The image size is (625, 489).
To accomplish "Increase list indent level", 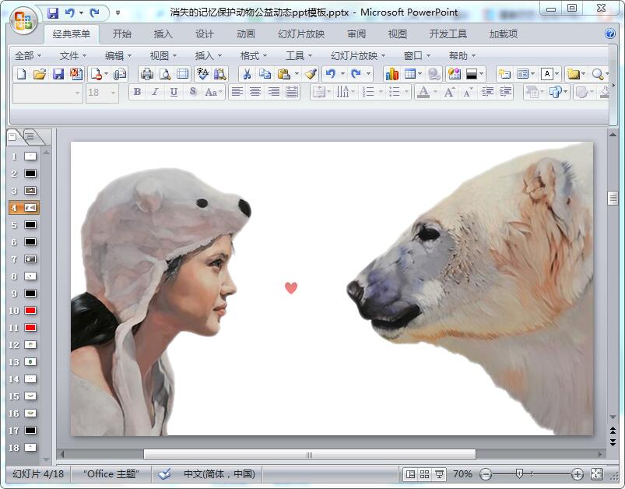I will tap(505, 92).
